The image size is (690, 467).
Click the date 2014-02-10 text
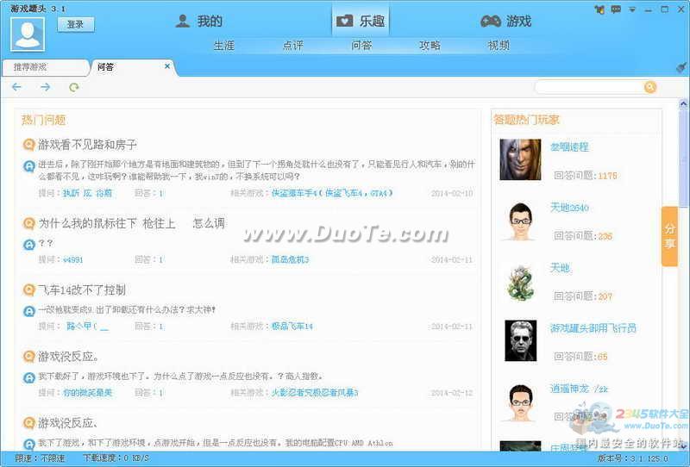pyautogui.click(x=452, y=193)
